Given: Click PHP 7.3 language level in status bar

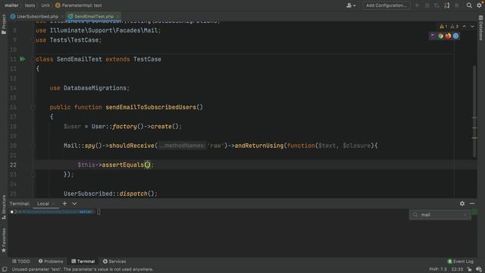Looking at the screenshot, I should (x=438, y=269).
